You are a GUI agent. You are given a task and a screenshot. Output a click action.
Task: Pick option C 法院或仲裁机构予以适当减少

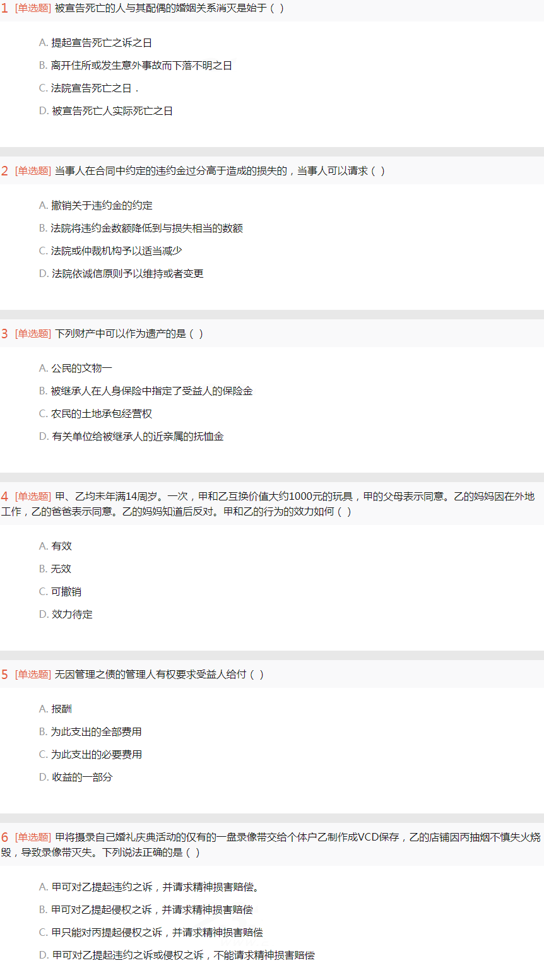pos(110,251)
